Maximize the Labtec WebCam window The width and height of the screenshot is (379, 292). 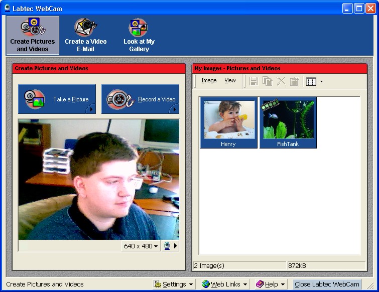pyautogui.click(x=359, y=9)
